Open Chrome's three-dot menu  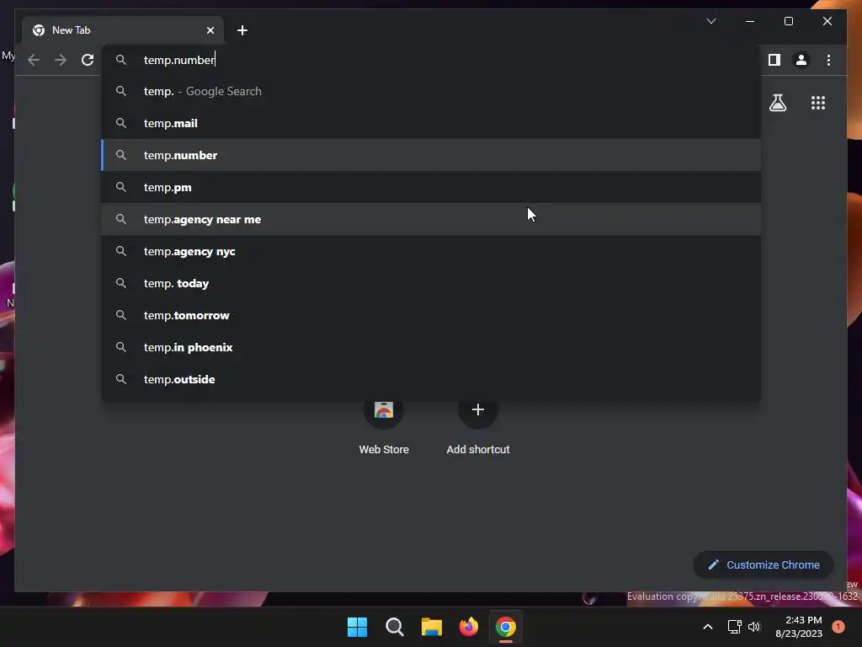[828, 60]
